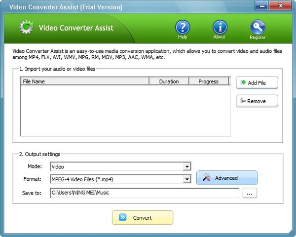Browse output folder with the ellipsis button
The height and width of the screenshot is (237, 296).
250,193
